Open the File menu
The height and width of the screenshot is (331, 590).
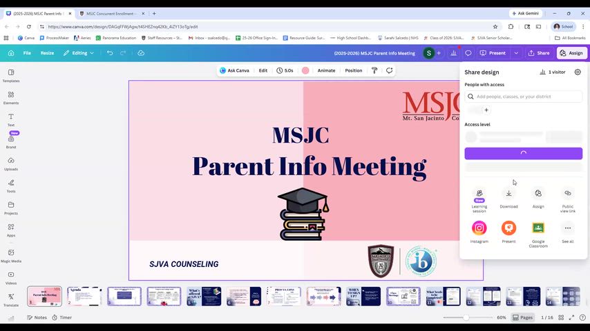(27, 53)
